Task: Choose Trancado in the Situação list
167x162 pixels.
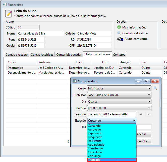Action: pyautogui.click(x=112, y=160)
